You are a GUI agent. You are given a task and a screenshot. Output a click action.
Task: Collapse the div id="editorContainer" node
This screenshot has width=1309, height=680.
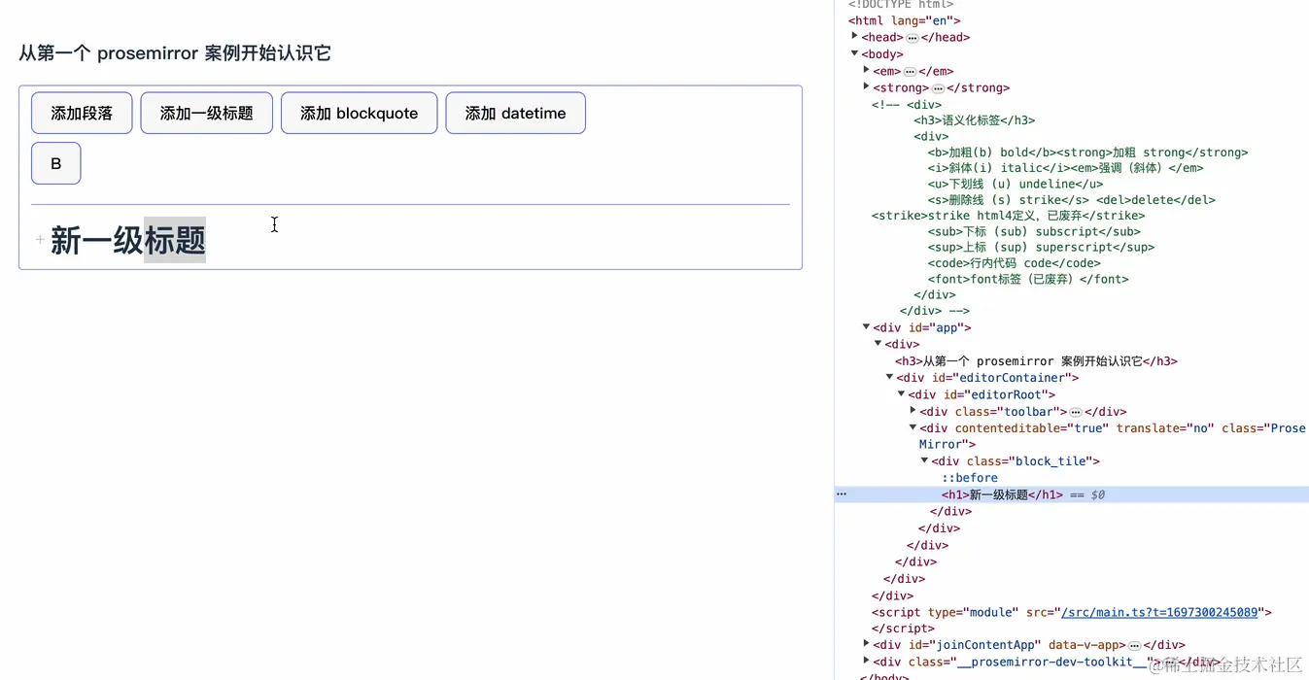(x=890, y=377)
